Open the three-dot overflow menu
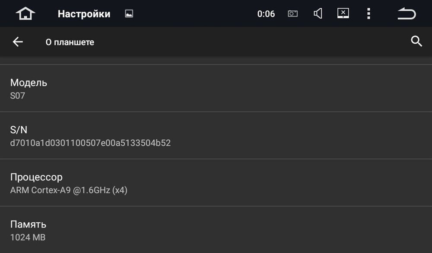Viewport: 432px width, 253px height. click(x=368, y=14)
